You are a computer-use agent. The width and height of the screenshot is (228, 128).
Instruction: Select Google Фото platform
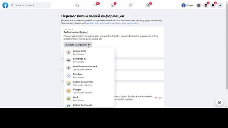89,52
